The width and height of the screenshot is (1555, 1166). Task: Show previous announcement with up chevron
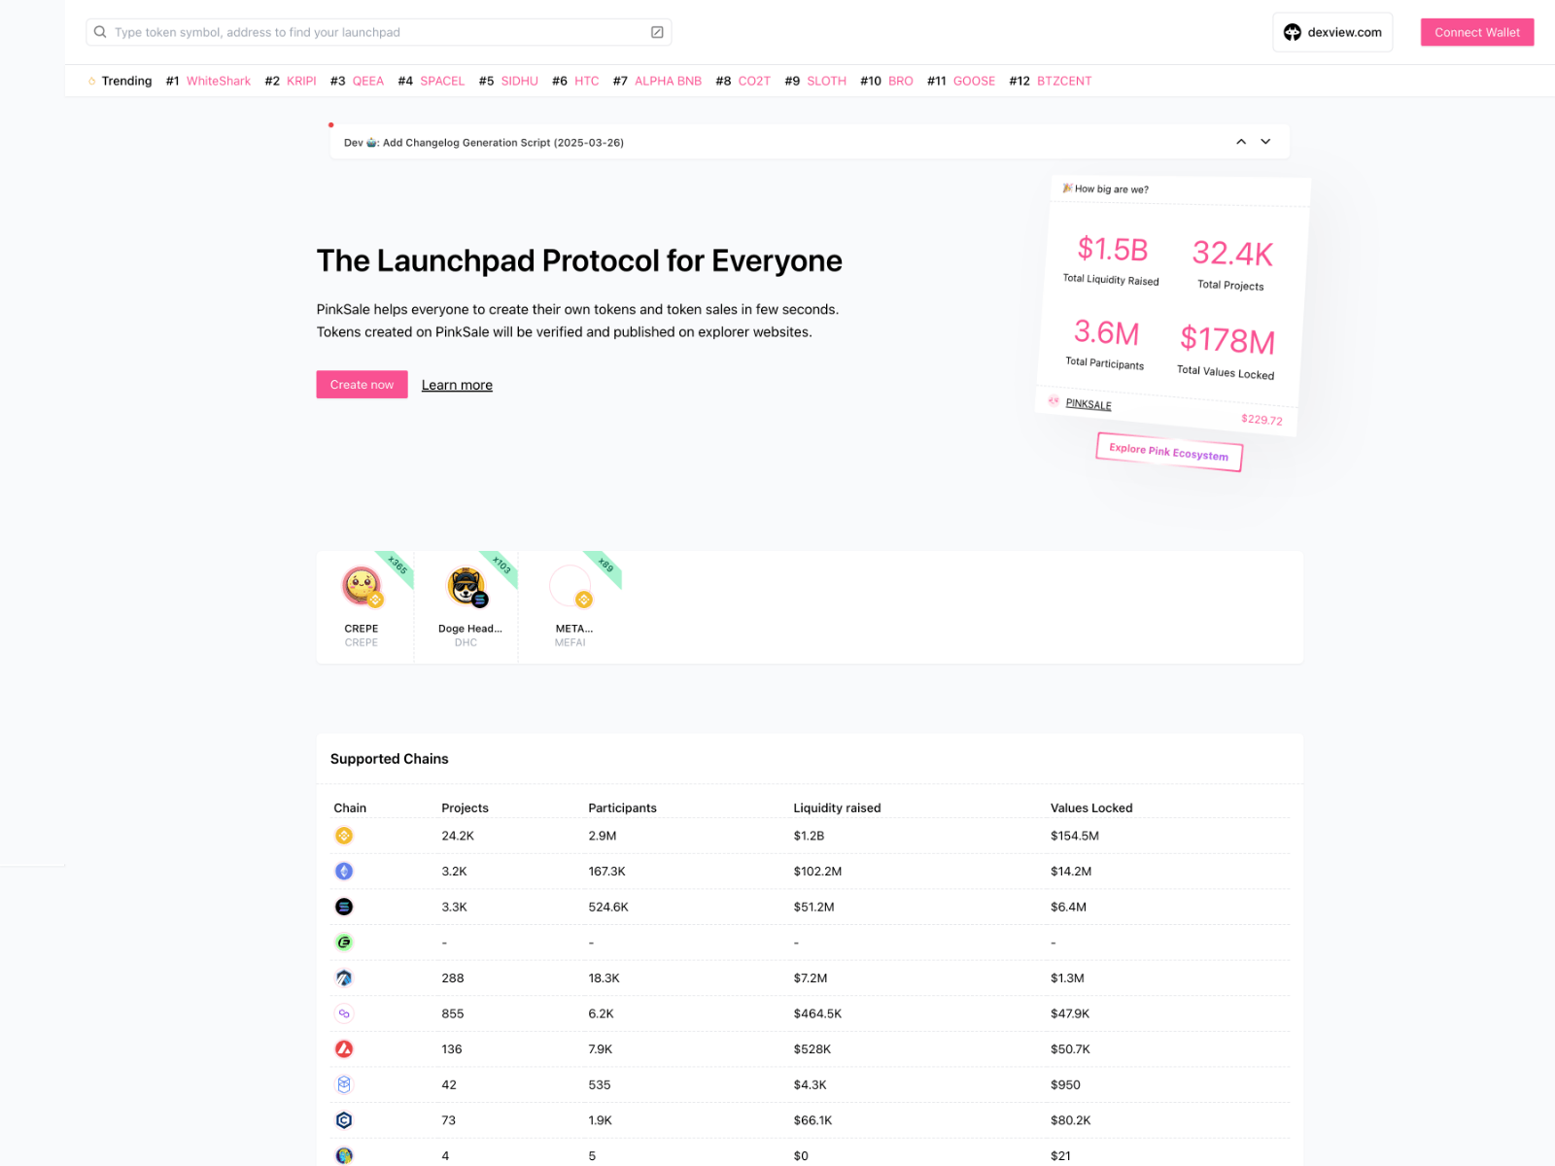tap(1241, 142)
